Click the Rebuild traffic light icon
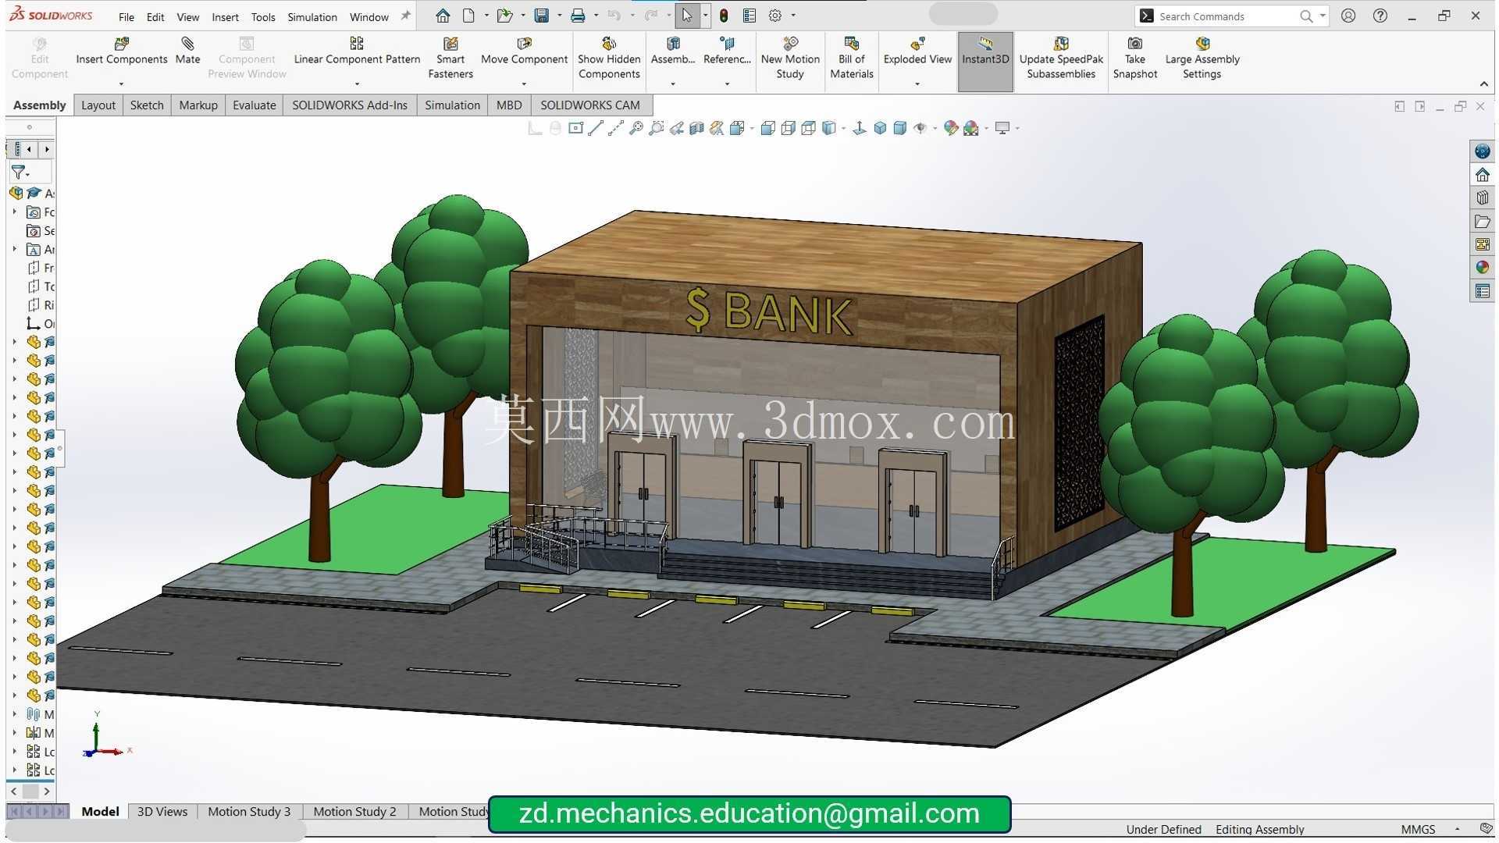The image size is (1499, 843). 724,16
